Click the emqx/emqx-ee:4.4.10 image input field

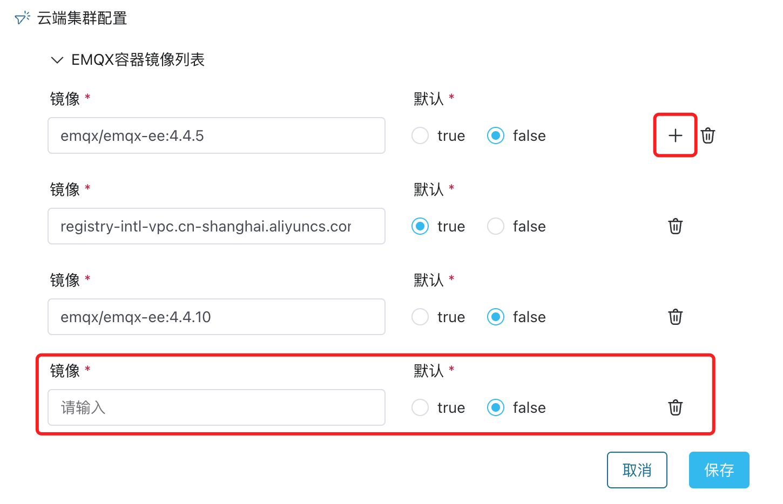point(216,317)
